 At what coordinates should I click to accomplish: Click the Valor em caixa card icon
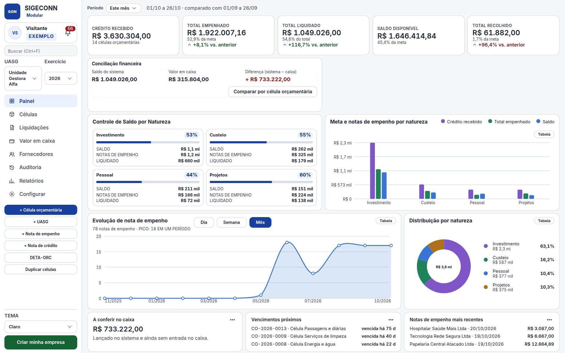12,141
